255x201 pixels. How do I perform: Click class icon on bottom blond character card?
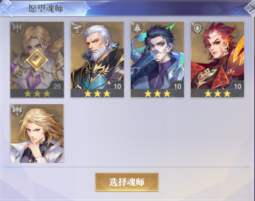(17, 111)
